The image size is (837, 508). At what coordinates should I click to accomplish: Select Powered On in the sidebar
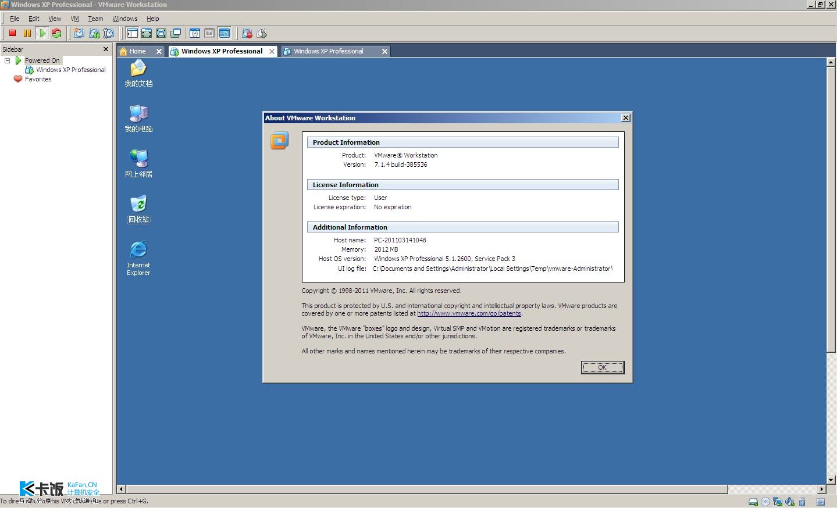point(42,60)
